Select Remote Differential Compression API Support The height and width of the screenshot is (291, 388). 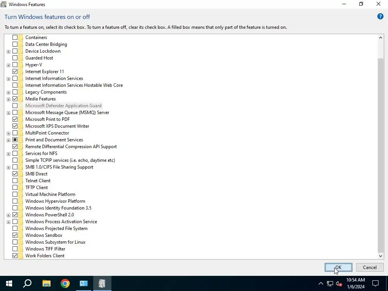tap(71, 147)
